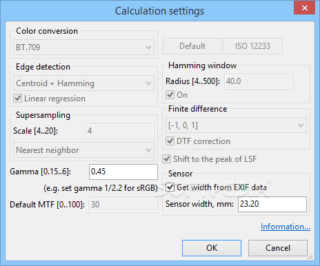320x266 pixels.
Task: Toggle DTF correction checkbox
Action: (170, 141)
